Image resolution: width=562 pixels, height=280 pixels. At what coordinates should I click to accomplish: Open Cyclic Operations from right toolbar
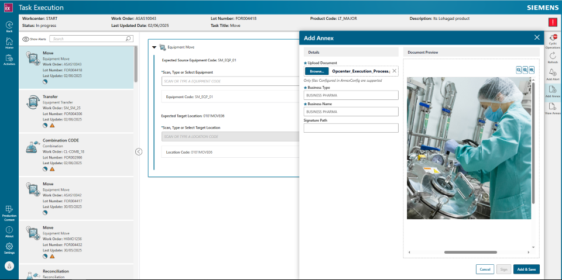[553, 40]
